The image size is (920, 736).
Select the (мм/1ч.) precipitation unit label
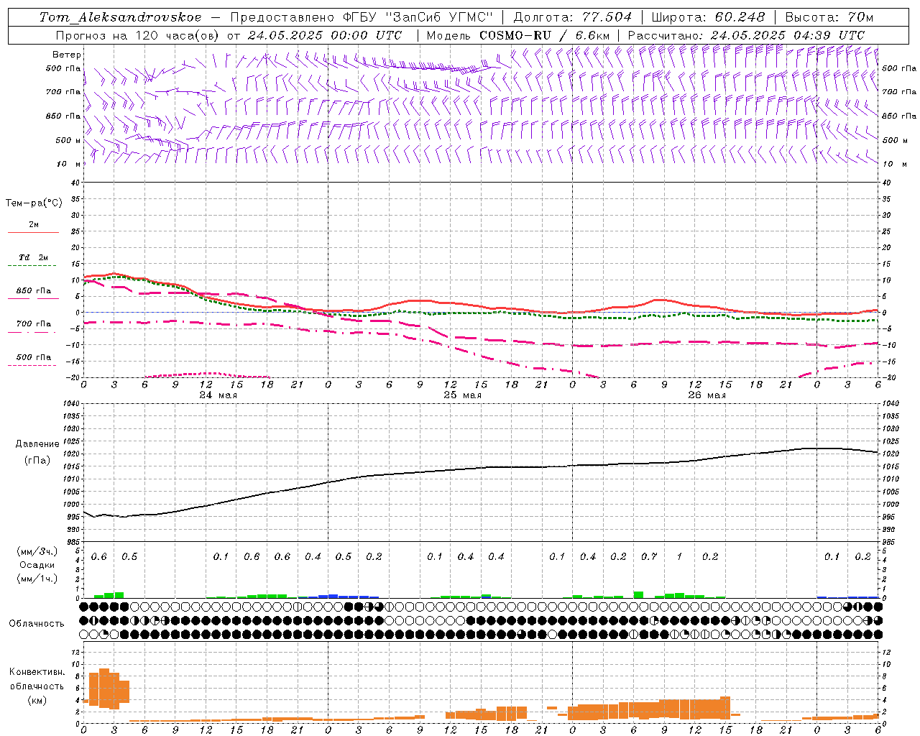point(37,579)
